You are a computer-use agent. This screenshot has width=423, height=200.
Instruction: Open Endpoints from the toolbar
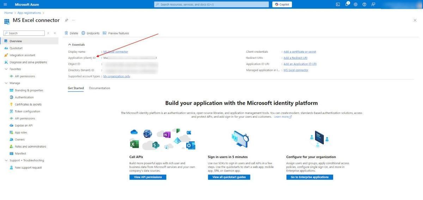click(91, 33)
